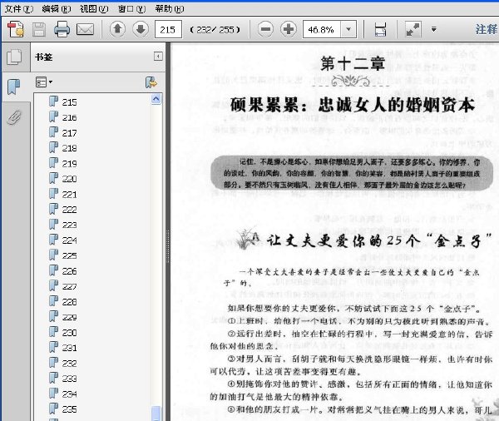Click the bookmarks list scrollbar thumb
Viewport: 499px width, 421px height.
click(156, 414)
